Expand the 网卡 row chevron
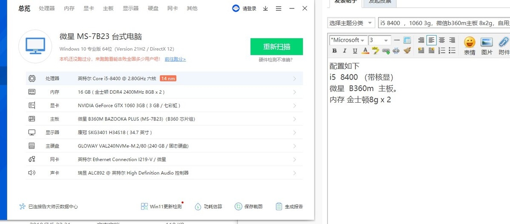 click(294, 159)
